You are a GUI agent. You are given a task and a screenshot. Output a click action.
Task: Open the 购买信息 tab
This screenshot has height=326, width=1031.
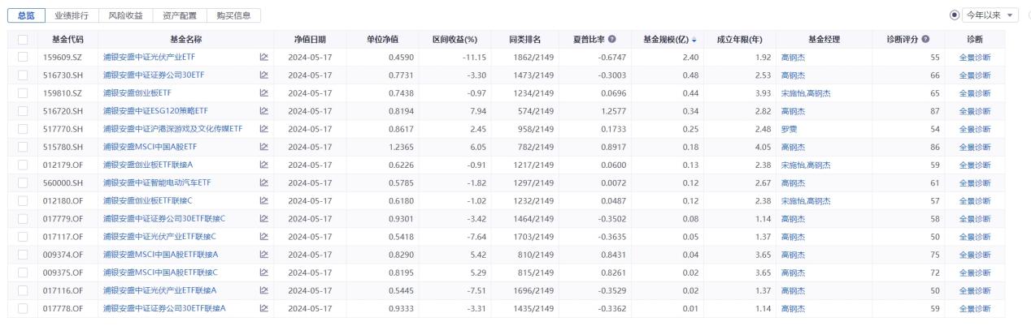[233, 15]
